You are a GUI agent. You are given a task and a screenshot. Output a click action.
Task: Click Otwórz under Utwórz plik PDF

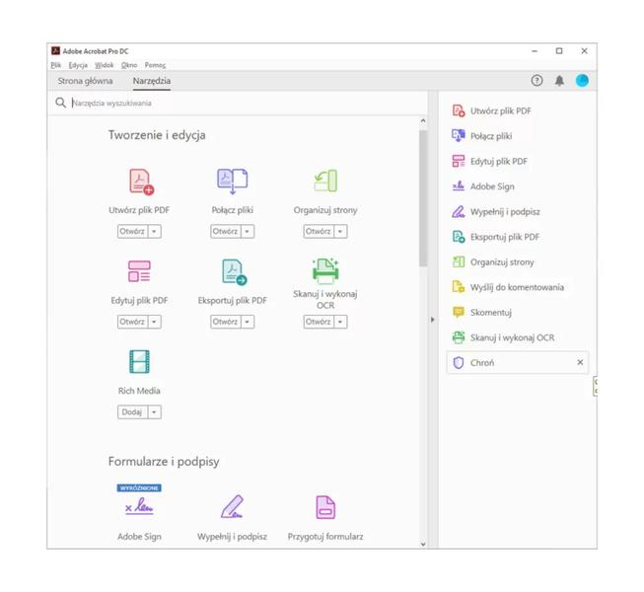click(x=132, y=231)
